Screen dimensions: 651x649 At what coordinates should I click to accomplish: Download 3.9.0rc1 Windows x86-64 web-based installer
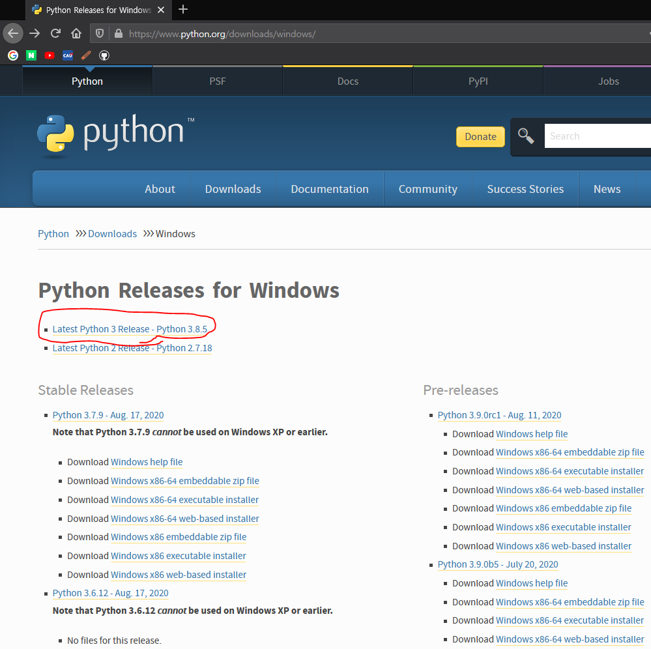pos(570,490)
